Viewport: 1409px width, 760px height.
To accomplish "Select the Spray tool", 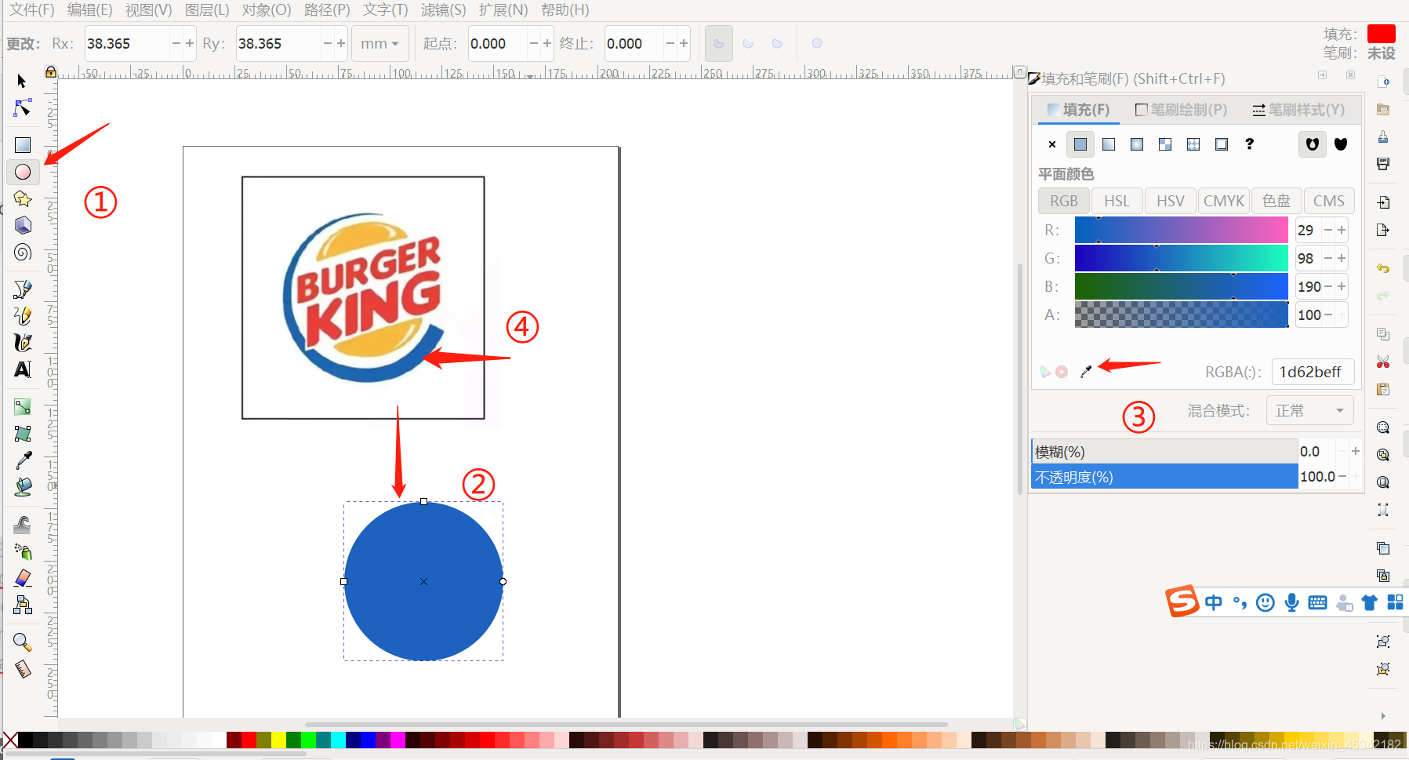I will tap(23, 551).
